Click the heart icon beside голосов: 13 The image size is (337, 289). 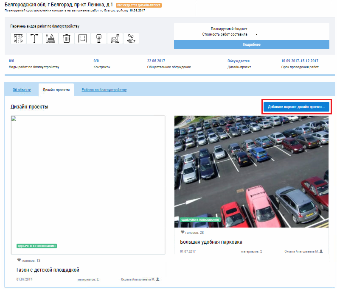coord(19,260)
